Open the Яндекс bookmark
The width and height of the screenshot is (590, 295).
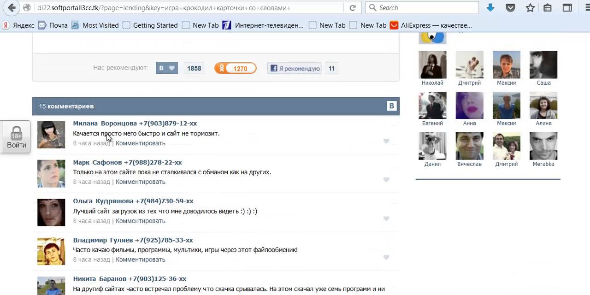[x=18, y=25]
